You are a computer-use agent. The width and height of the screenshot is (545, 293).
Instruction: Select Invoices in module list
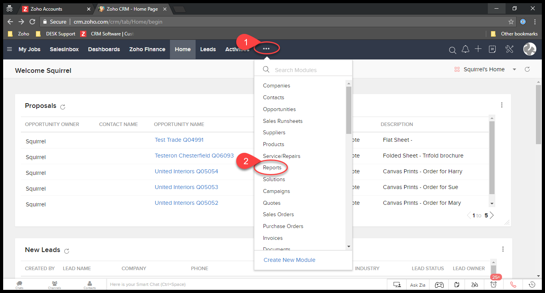click(273, 238)
